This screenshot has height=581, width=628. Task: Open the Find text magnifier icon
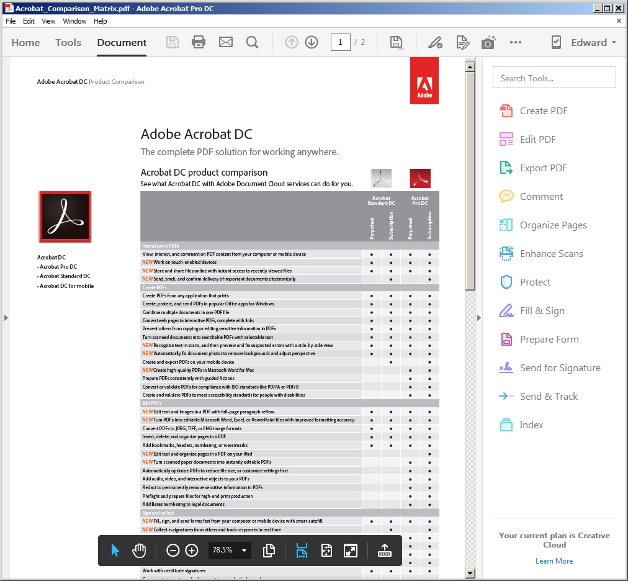[x=252, y=42]
